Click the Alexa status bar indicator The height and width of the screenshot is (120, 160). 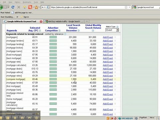click(152, 118)
